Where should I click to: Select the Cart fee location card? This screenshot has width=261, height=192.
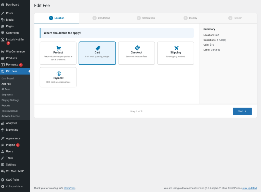point(97,53)
